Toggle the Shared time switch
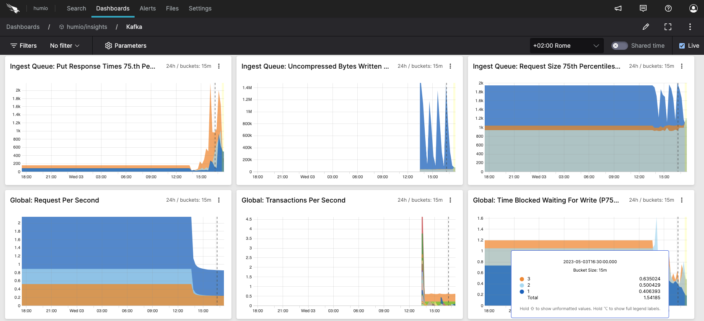 [x=619, y=46]
